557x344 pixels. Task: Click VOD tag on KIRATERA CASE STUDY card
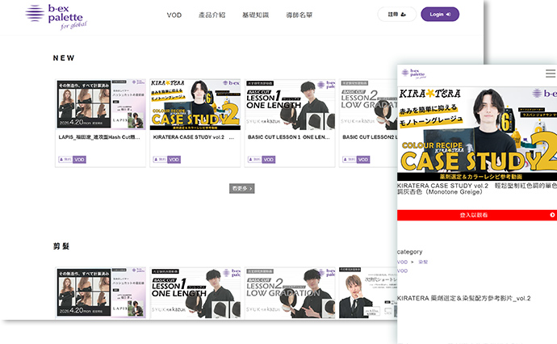pos(174,160)
